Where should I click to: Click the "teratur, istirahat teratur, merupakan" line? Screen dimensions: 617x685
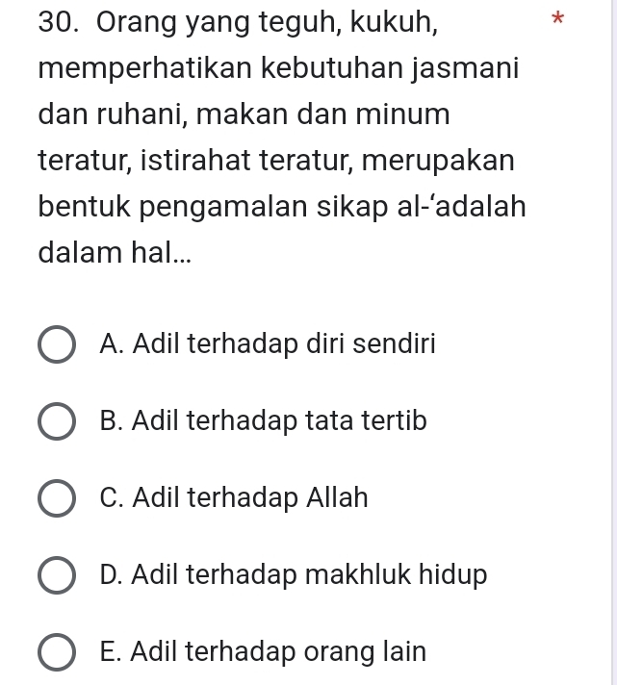pyautogui.click(x=276, y=161)
